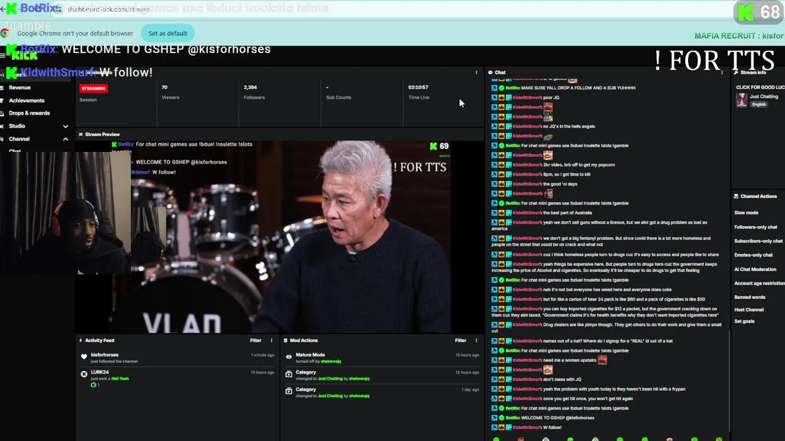Click the 70 Viewers count
785x441 pixels.
[x=164, y=88]
